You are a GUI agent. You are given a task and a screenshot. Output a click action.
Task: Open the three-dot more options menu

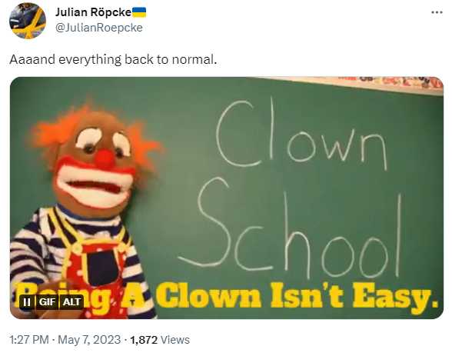pyautogui.click(x=437, y=12)
